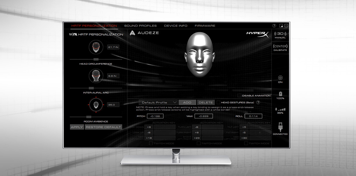Enable the Disable Animation checkbox
The width and height of the screenshot is (356, 176).
point(239,96)
